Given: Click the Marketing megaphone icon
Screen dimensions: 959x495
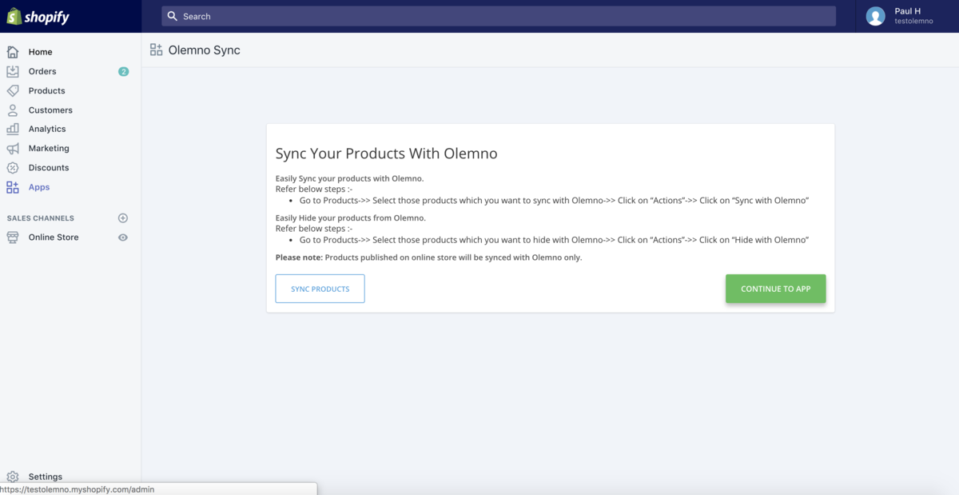Looking at the screenshot, I should [13, 149].
